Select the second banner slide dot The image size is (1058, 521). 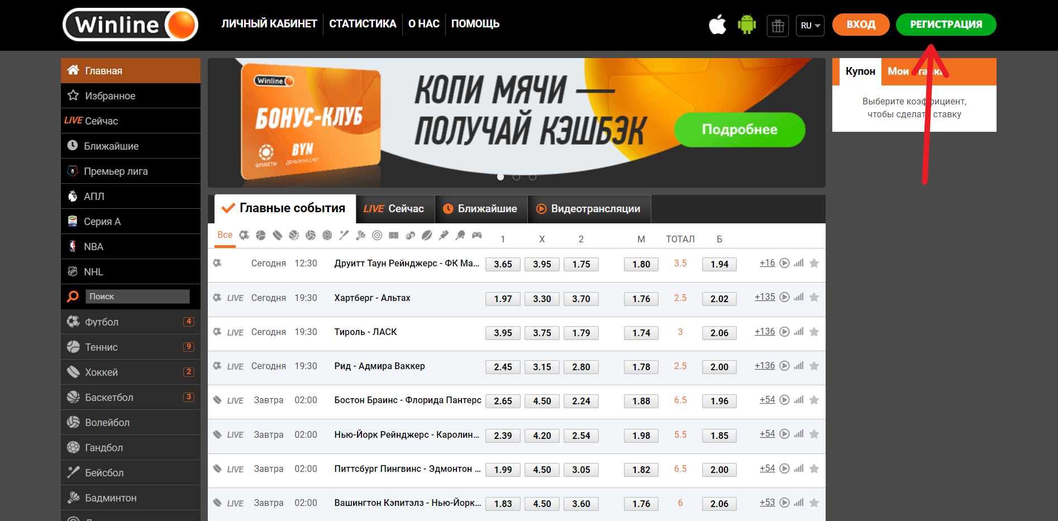(517, 177)
